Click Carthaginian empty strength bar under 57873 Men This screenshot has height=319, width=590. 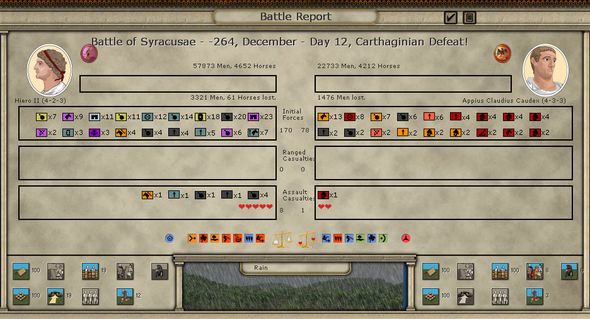[178, 84]
